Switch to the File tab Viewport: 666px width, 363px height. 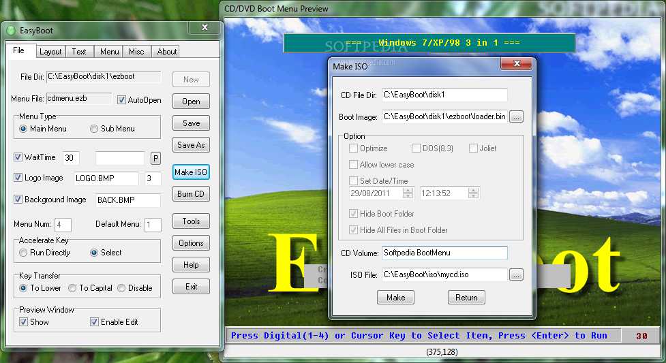18,50
